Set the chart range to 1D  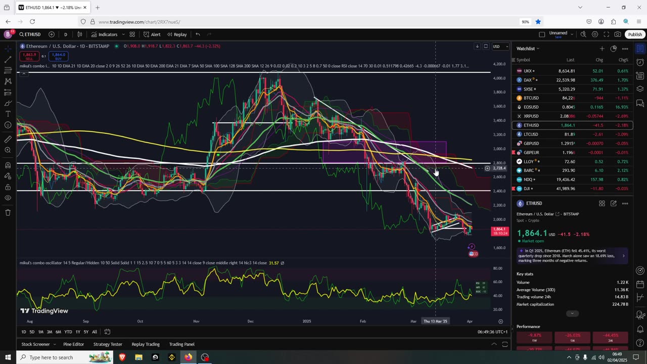point(23,332)
